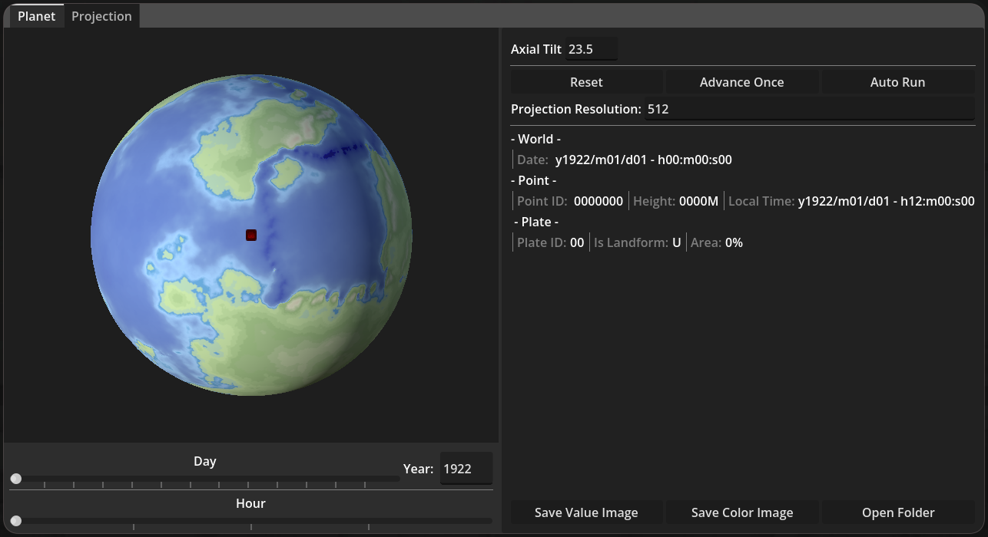Focus the Axial Tilt input field

[x=591, y=49]
